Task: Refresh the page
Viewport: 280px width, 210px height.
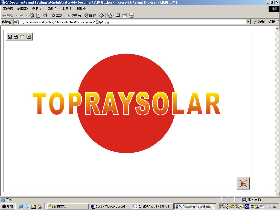Action: [x=38, y=15]
